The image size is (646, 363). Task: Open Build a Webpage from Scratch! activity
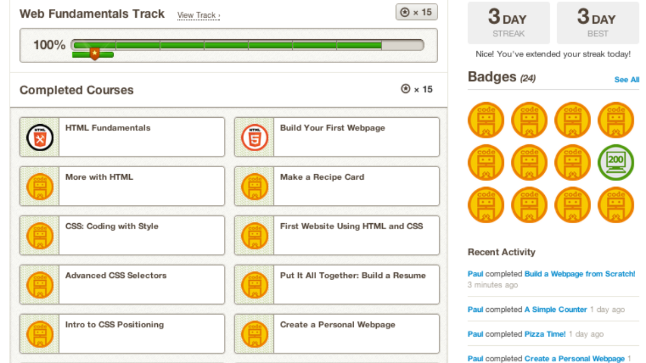coord(579,274)
